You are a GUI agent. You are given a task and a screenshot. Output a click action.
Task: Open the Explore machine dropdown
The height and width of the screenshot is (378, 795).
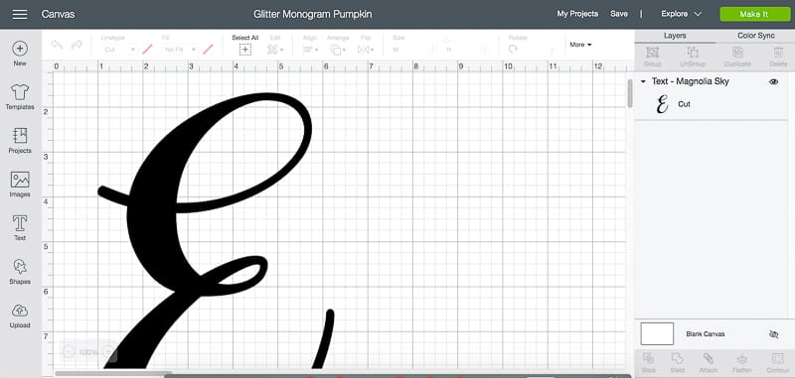click(x=681, y=14)
